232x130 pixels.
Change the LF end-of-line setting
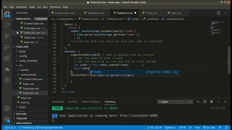[190, 127]
